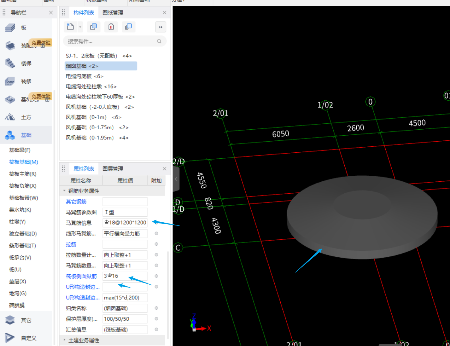Open the 装配式 category icon
This screenshot has width=450, height=346.
[10, 45]
